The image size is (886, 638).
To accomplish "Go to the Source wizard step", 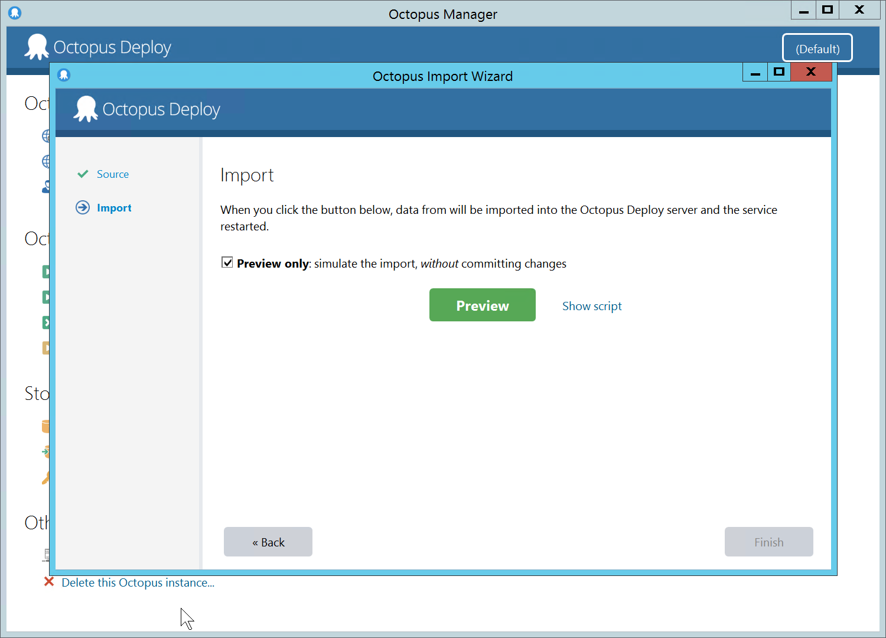I will pyautogui.click(x=112, y=174).
